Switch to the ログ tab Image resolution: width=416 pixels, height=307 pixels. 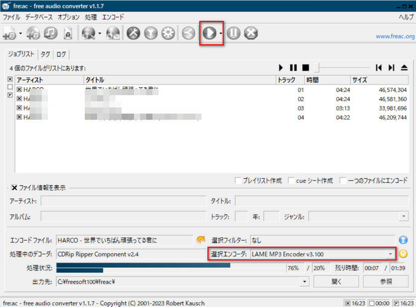tap(61, 55)
